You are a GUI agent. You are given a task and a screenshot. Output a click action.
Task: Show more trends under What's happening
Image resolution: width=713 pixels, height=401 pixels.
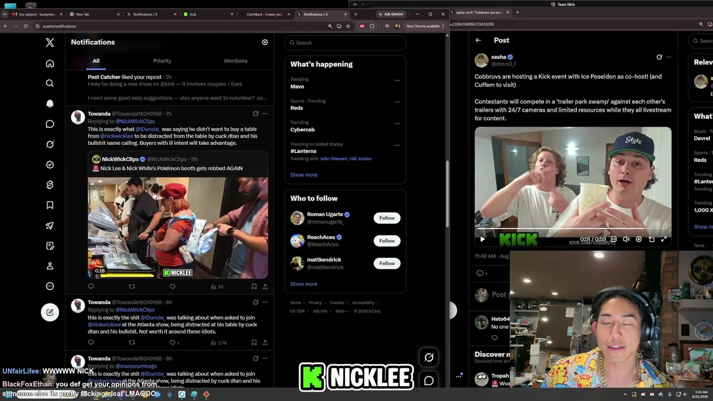point(304,175)
